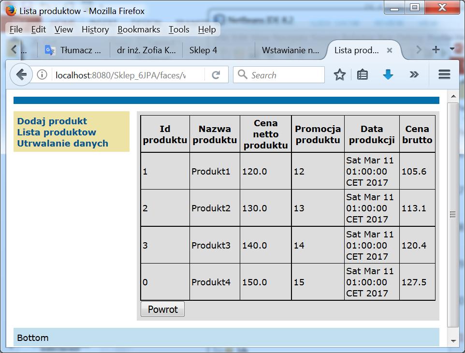Click the Id produktu column header
The height and width of the screenshot is (353, 465).
(165, 134)
